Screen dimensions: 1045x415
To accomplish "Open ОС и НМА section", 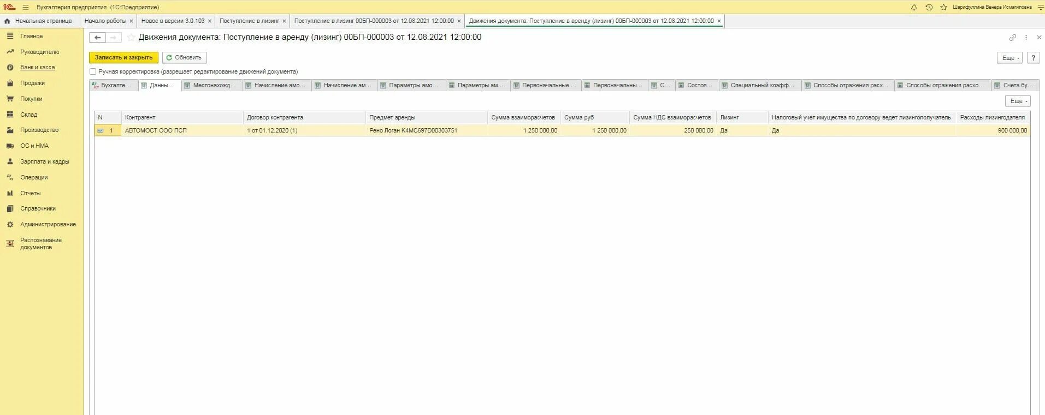I will [34, 146].
